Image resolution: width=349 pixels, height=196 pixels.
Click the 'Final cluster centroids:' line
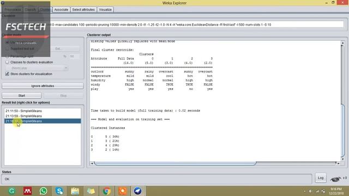click(112, 50)
